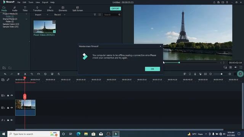Select the Pexels Videos media thumbnail
Screen dimensions: 244x137
click(x=45, y=27)
